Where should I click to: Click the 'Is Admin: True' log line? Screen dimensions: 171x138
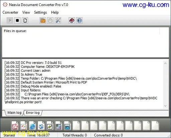coord(23,74)
